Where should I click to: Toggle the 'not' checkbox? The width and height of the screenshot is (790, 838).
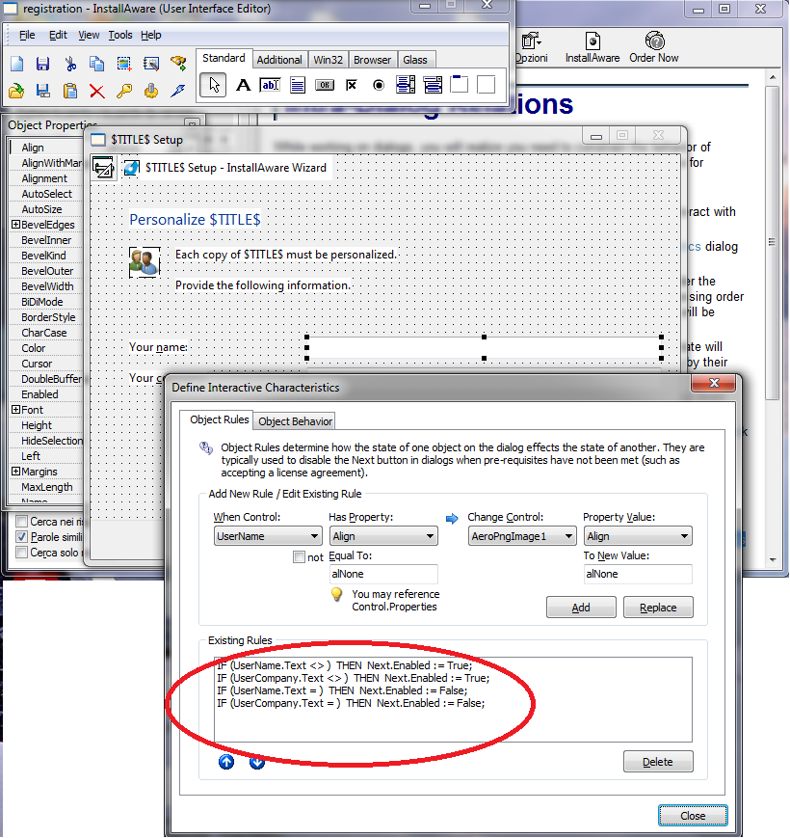(299, 556)
